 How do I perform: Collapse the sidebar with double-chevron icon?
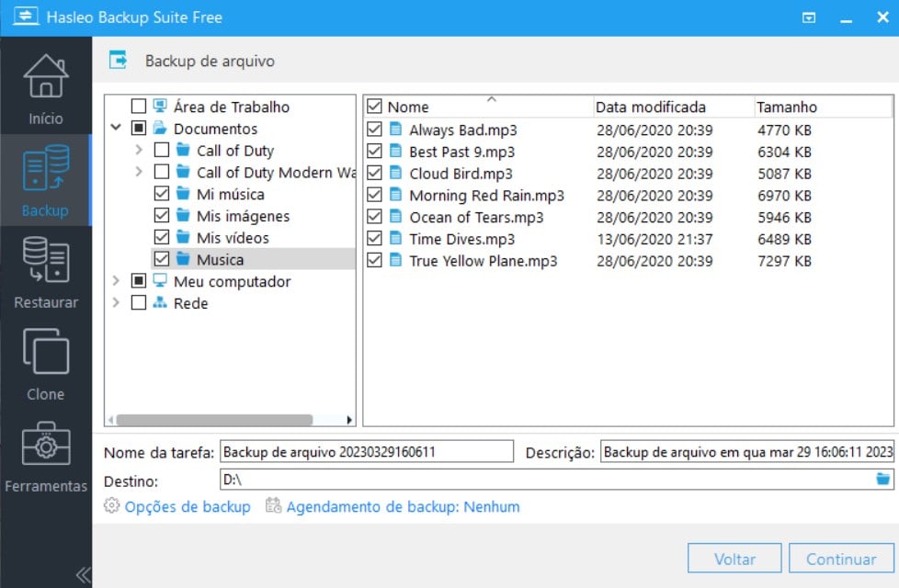pyautogui.click(x=83, y=574)
